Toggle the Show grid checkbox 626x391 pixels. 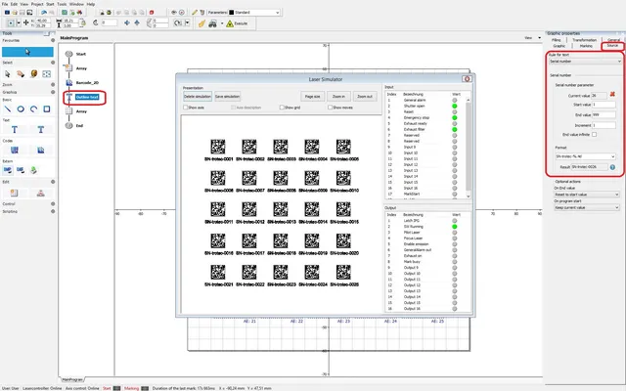coord(284,108)
